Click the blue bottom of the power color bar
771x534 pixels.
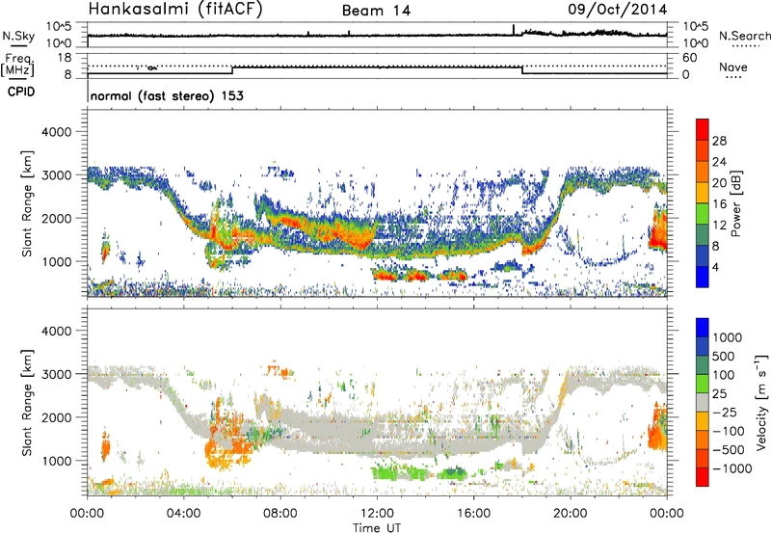tap(703, 277)
